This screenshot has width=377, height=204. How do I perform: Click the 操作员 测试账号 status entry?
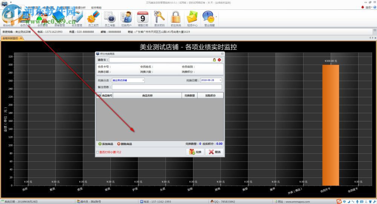coord(89,202)
